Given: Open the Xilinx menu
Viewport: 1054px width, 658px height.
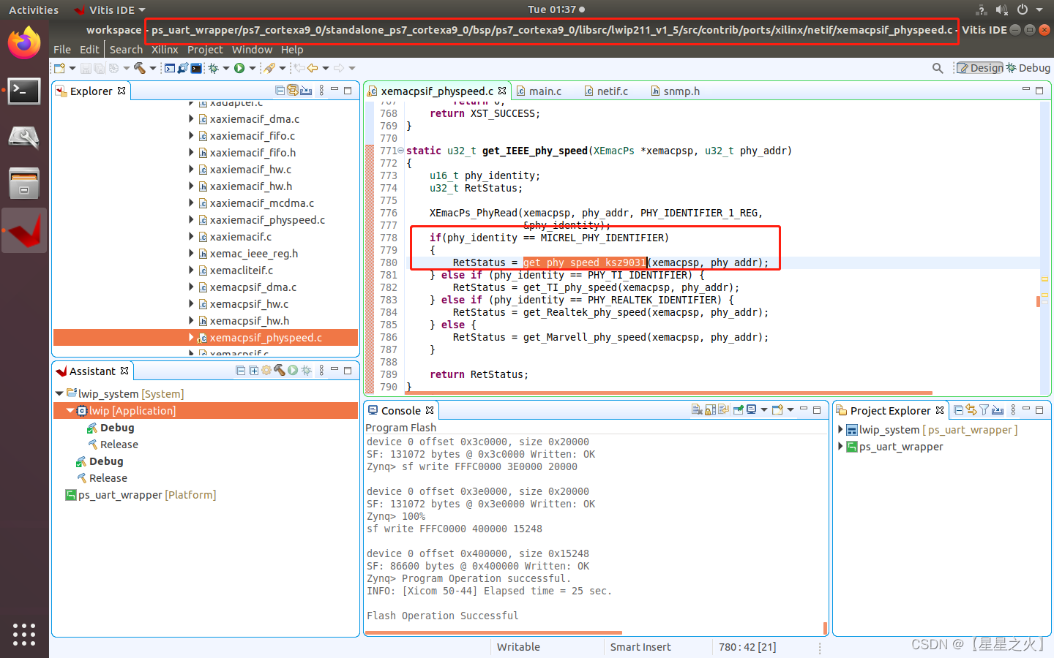Looking at the screenshot, I should coord(164,49).
